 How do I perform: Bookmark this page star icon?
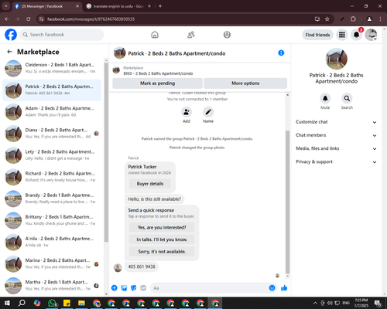click(327, 19)
